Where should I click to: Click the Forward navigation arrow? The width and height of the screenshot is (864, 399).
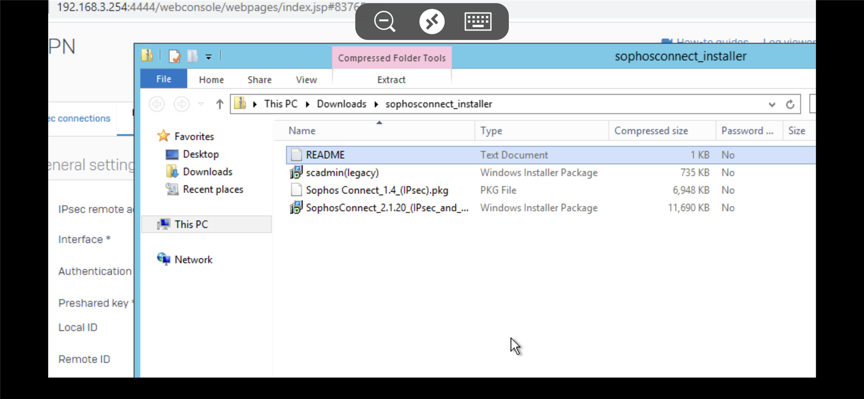click(x=181, y=104)
